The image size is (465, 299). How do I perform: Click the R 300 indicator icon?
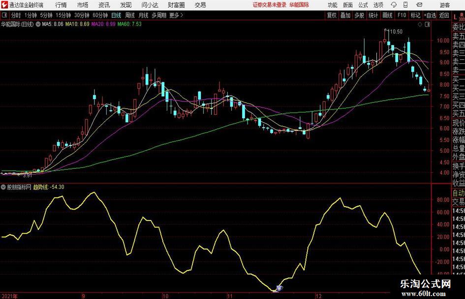pyautogui.click(x=462, y=17)
